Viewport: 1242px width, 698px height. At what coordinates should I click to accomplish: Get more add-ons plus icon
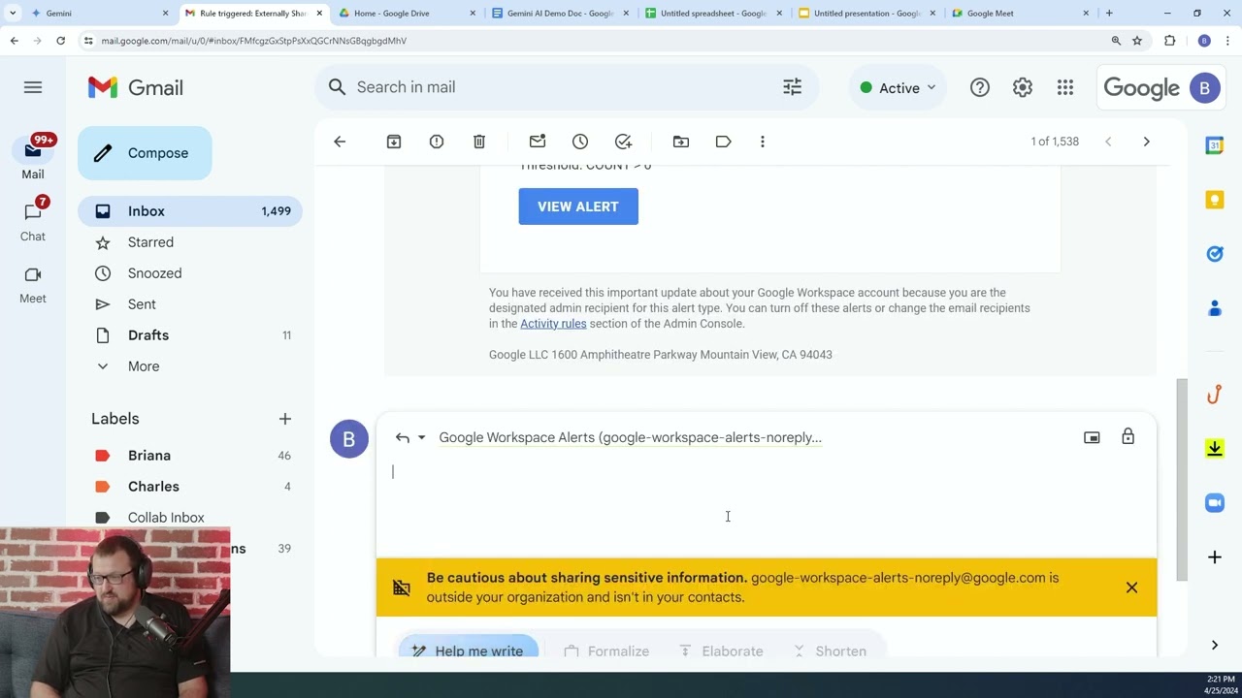pyautogui.click(x=1215, y=557)
